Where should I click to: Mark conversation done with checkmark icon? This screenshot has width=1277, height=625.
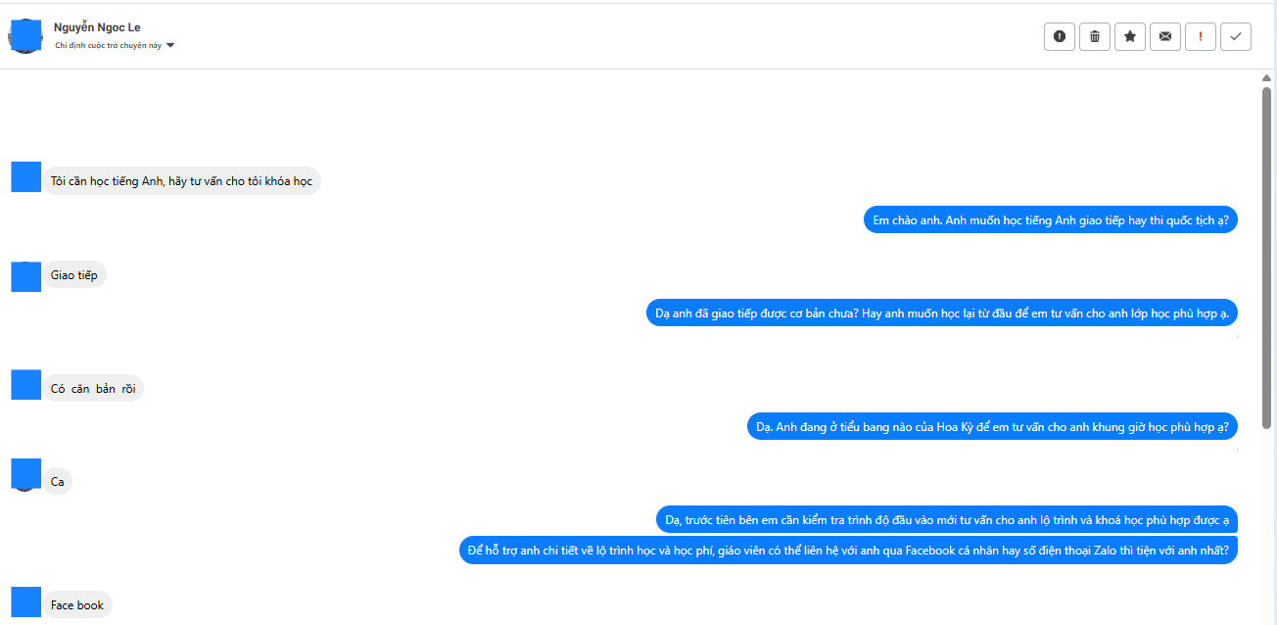point(1235,36)
